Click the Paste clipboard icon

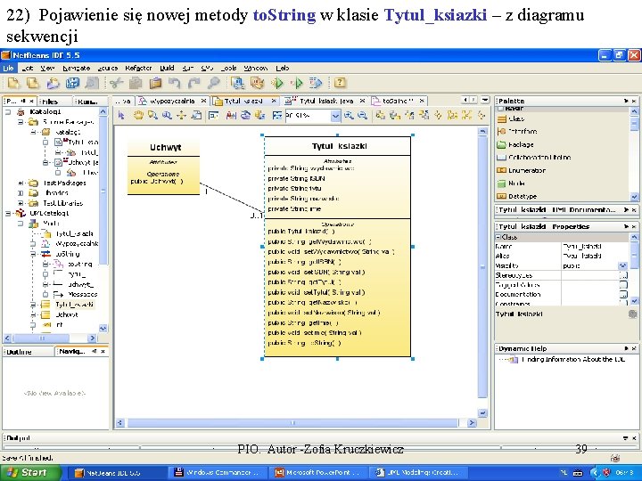155,83
